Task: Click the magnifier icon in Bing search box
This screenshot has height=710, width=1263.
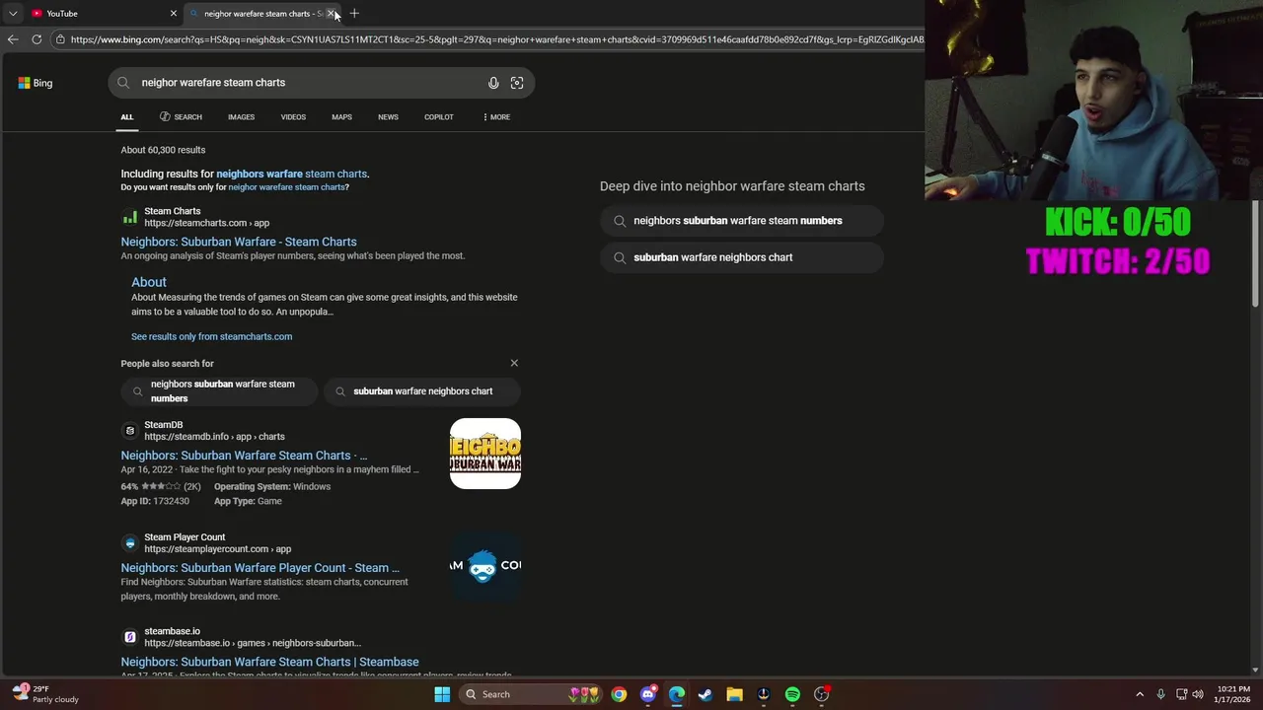Action: (123, 83)
